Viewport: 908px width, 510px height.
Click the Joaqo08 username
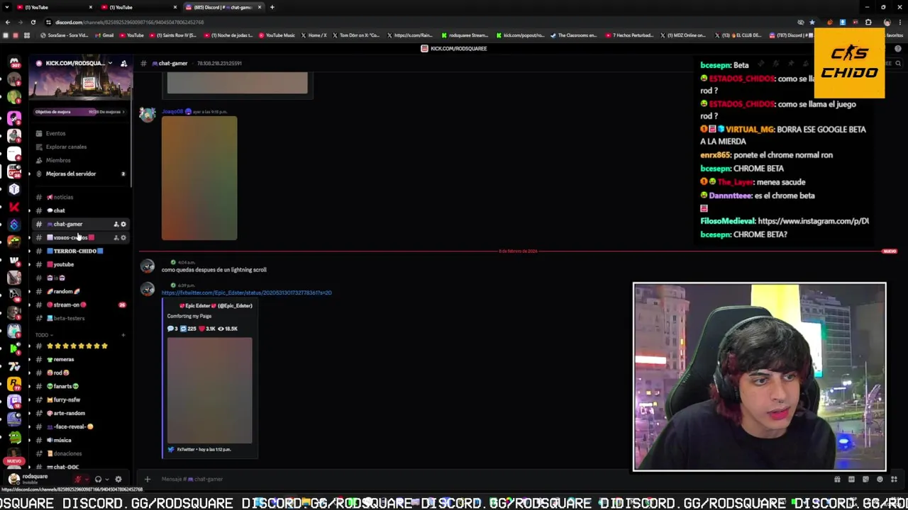(x=172, y=111)
